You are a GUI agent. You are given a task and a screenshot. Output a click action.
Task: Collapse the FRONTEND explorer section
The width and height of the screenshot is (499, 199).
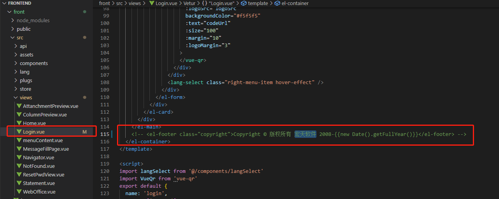click(4, 3)
